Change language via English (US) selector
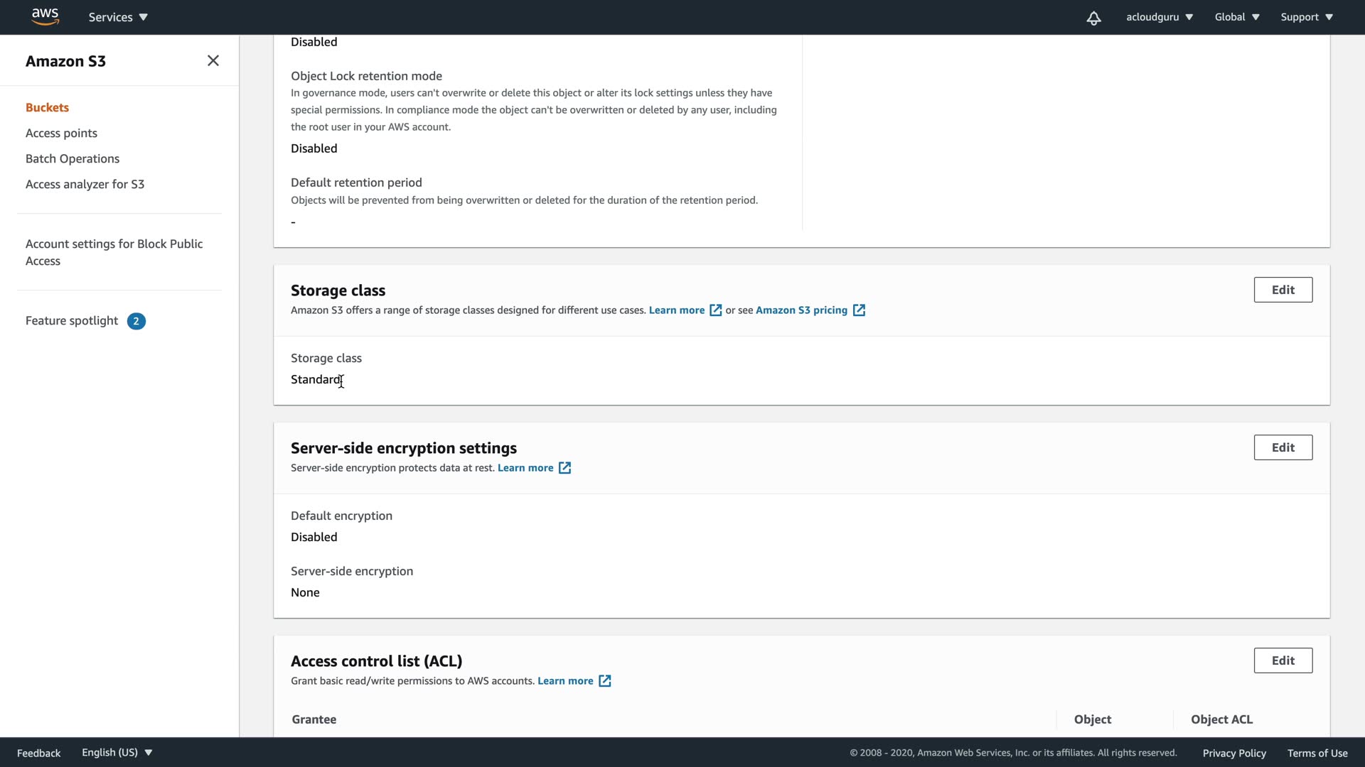The height and width of the screenshot is (767, 1365). click(x=117, y=753)
